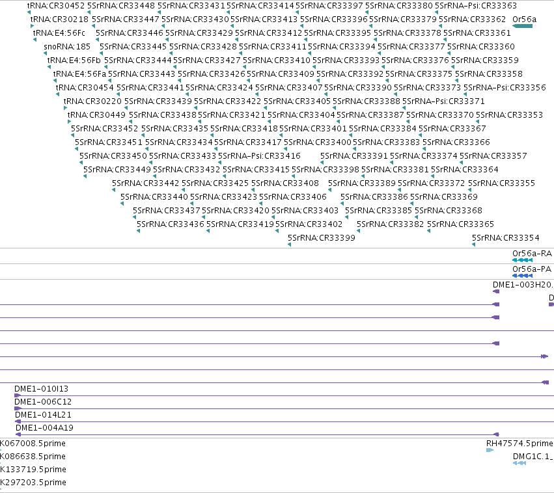Select the DMG1C.1_ feature arrows

coord(519,463)
